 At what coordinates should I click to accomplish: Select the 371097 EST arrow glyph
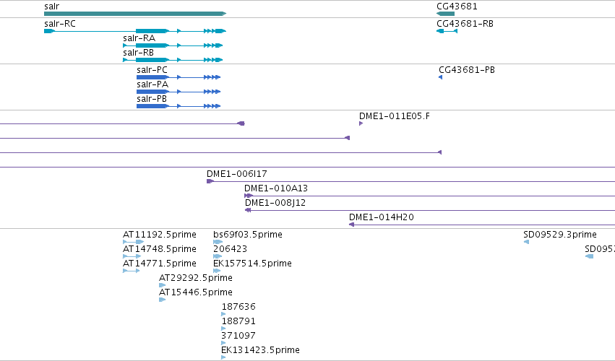(223, 343)
